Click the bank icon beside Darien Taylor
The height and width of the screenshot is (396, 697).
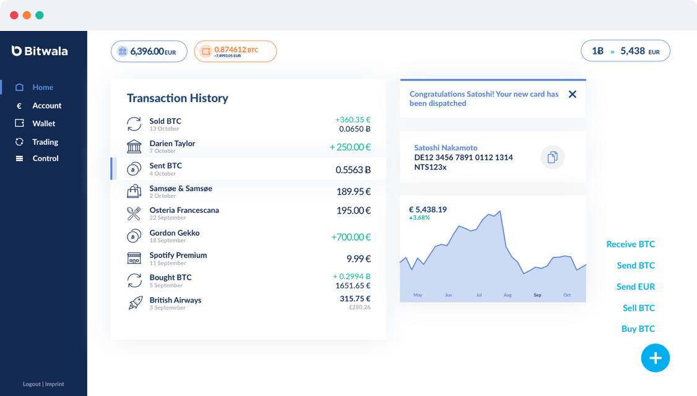(x=134, y=147)
